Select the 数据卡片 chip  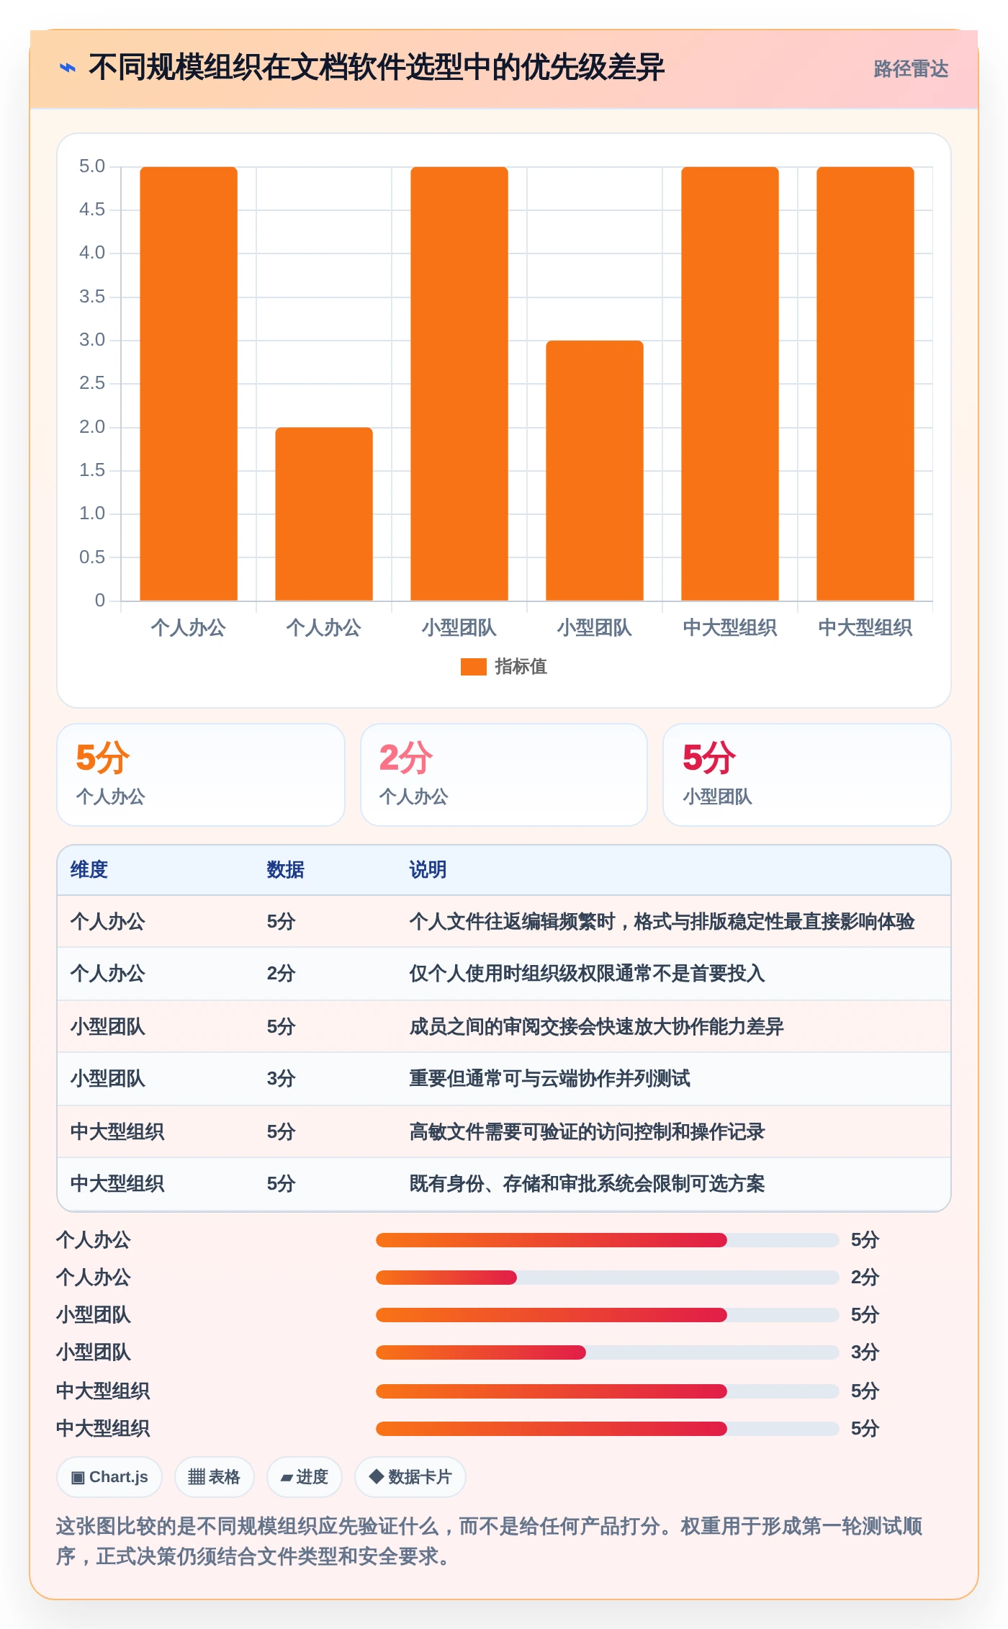coord(410,1477)
